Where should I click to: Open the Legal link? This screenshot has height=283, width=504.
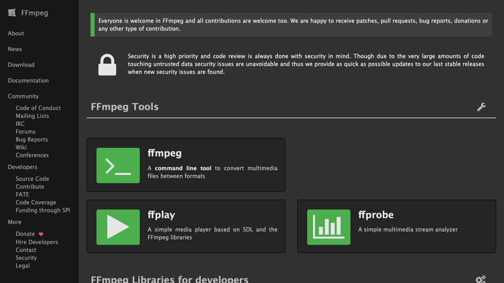(x=23, y=266)
